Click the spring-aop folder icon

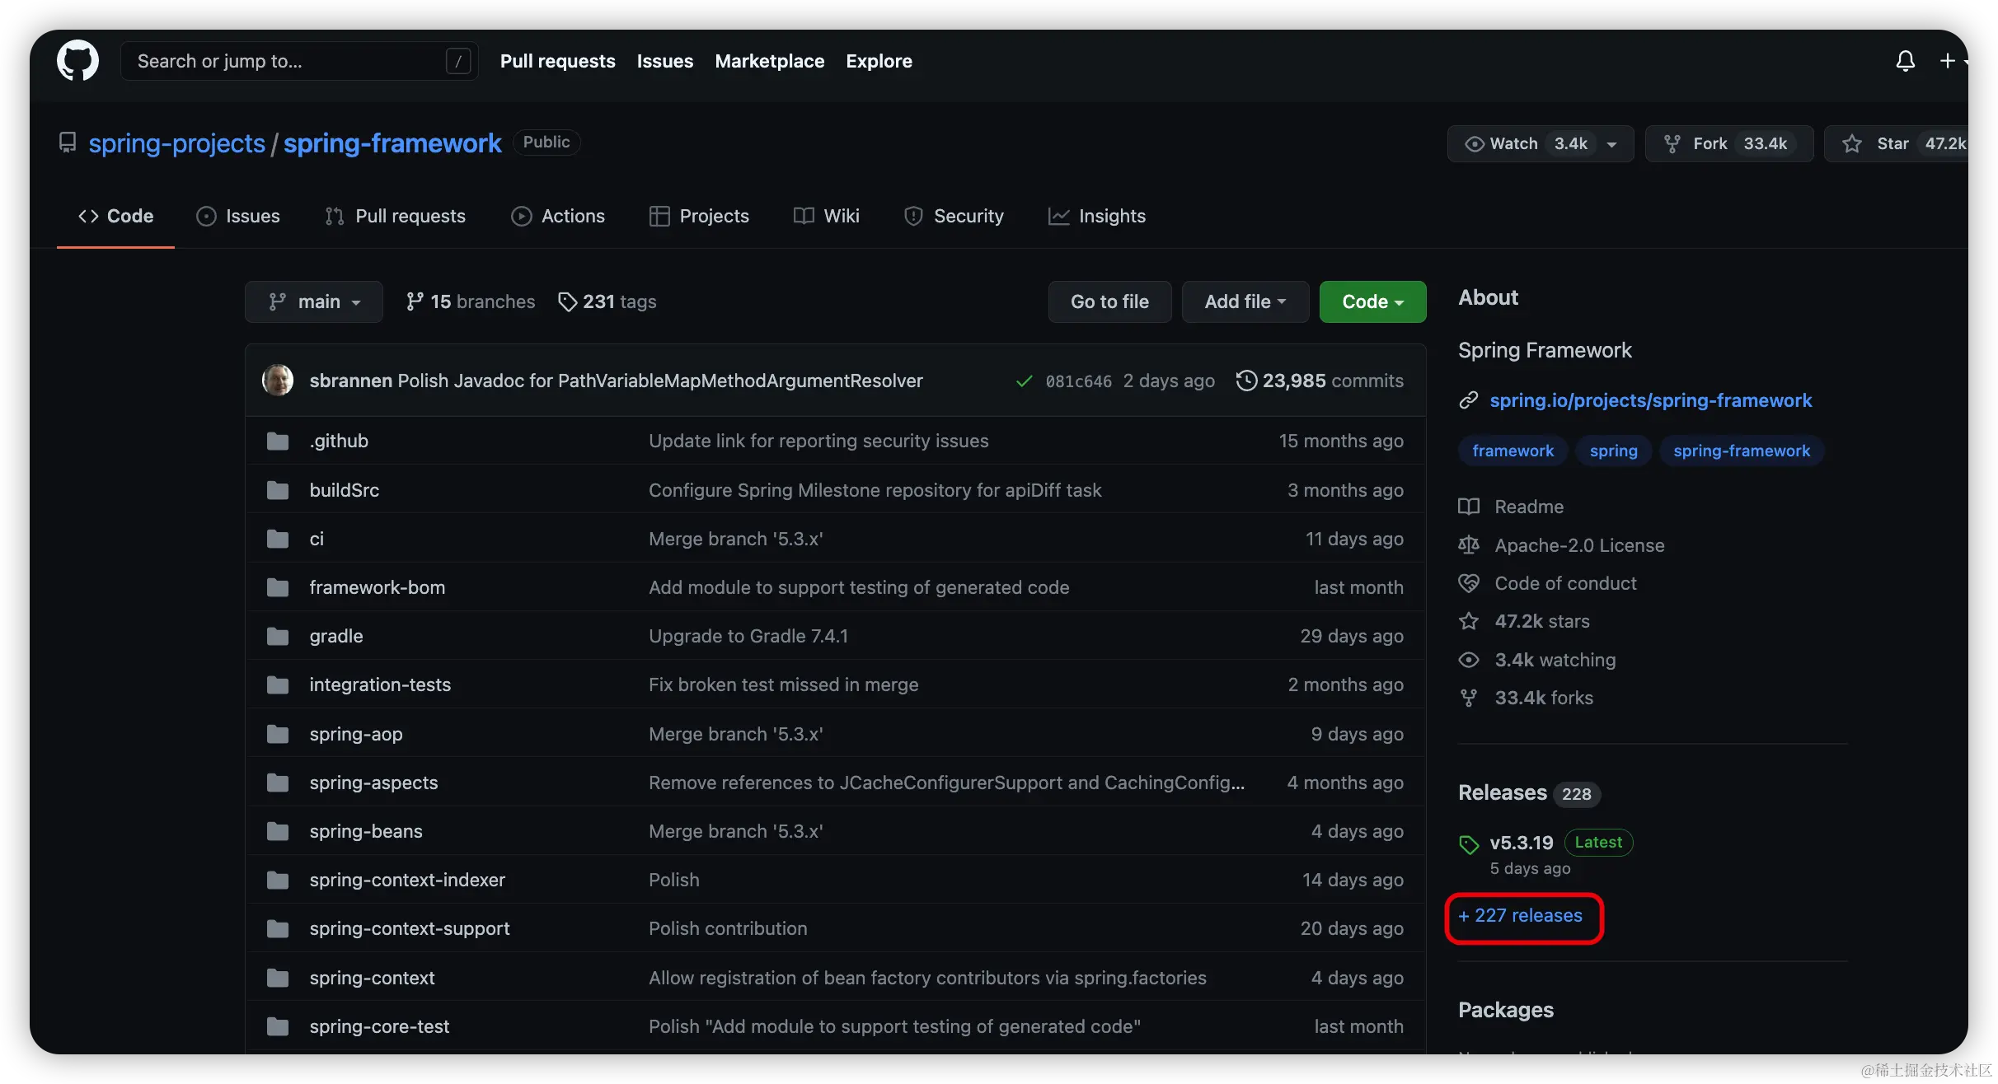point(278,734)
